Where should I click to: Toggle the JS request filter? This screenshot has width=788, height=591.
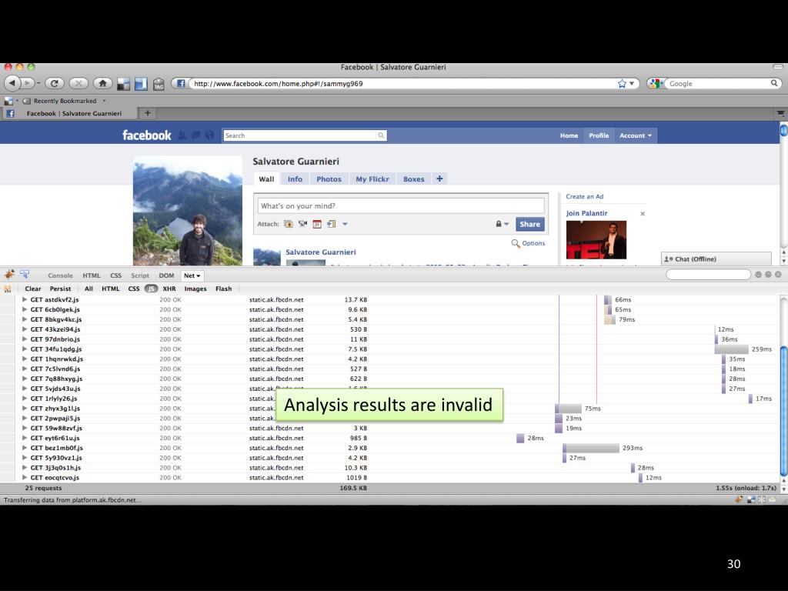click(151, 289)
